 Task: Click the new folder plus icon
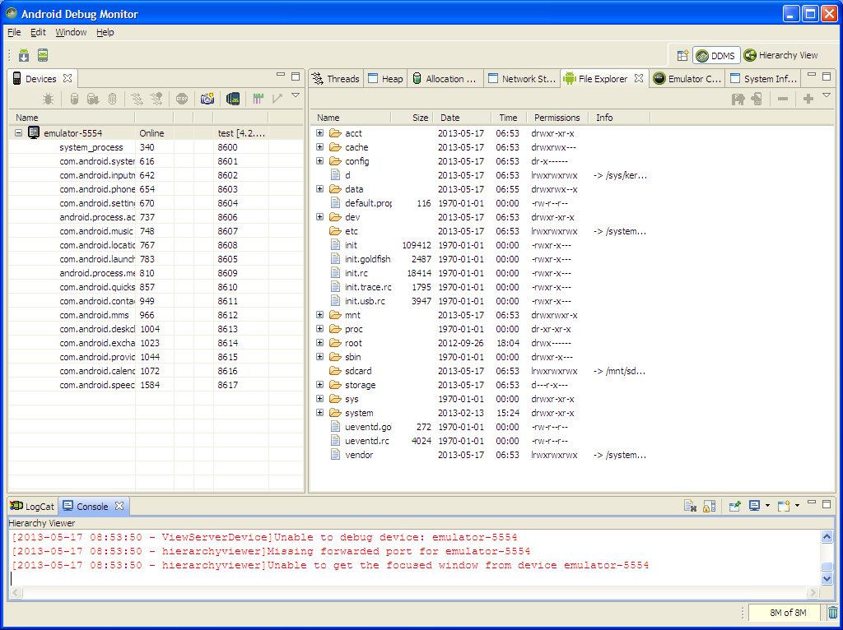coord(808,99)
